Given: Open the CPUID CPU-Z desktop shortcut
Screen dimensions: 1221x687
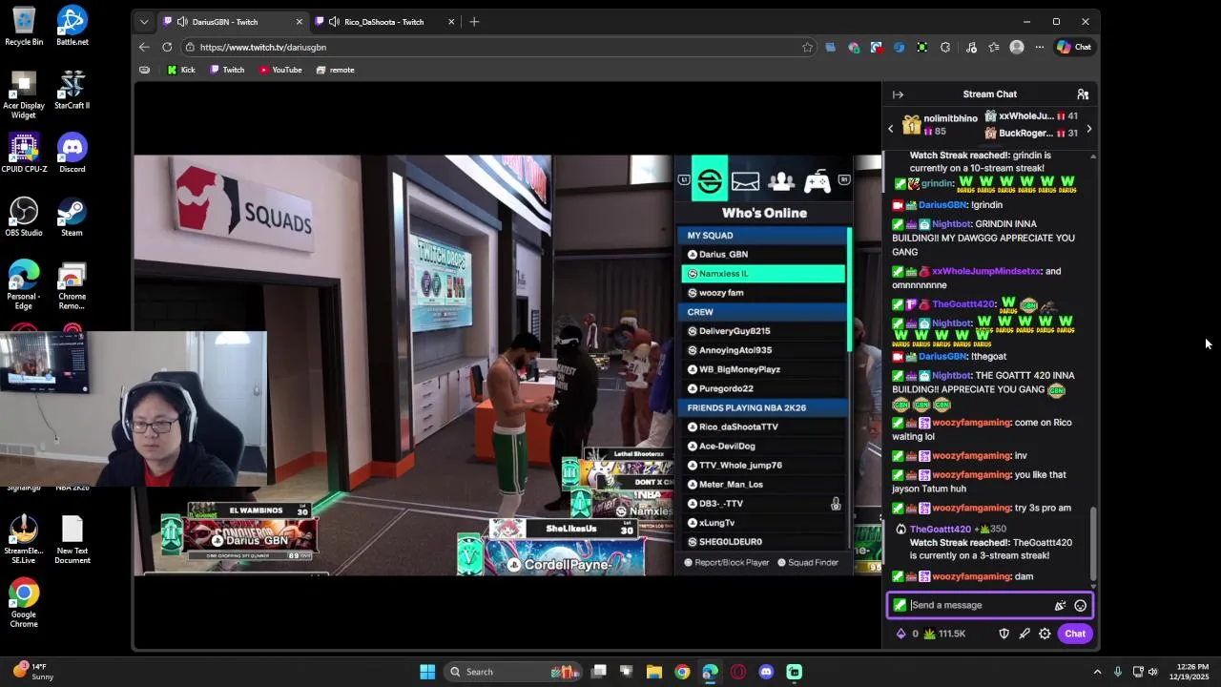Looking at the screenshot, I should (x=24, y=153).
